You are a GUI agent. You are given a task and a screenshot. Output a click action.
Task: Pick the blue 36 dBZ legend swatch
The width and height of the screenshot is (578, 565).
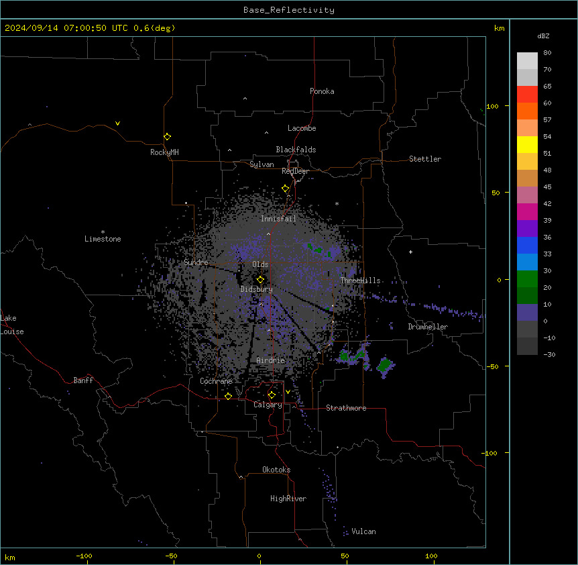pyautogui.click(x=527, y=245)
